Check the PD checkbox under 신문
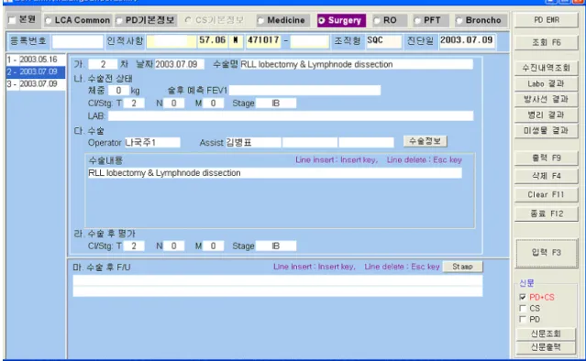Screen dimensions: 586x361 tap(523, 319)
